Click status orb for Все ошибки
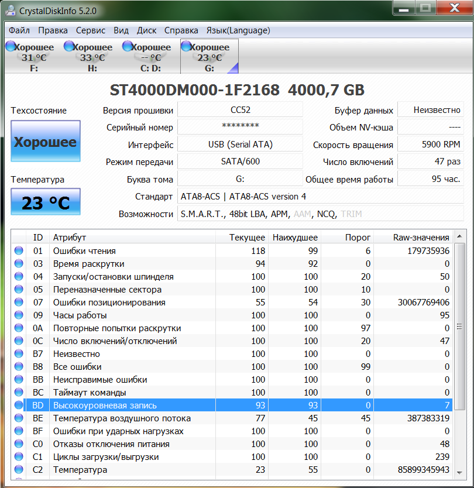The width and height of the screenshot is (474, 488). click(x=19, y=367)
